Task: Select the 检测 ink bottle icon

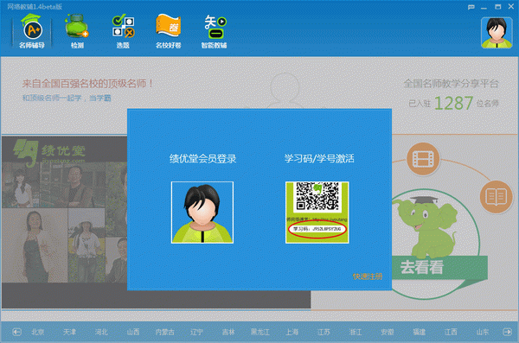Action: pyautogui.click(x=77, y=32)
